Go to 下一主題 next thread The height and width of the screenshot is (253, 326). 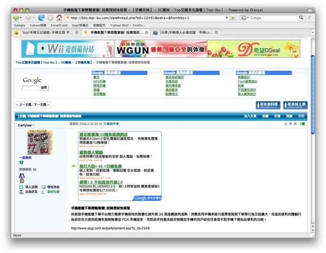point(40,105)
